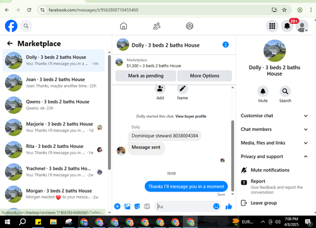Open View buyer profile link

tap(191, 117)
